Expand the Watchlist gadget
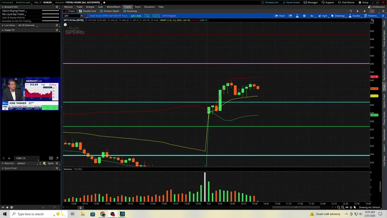Screen dimensions: 387x218 [3, 163]
